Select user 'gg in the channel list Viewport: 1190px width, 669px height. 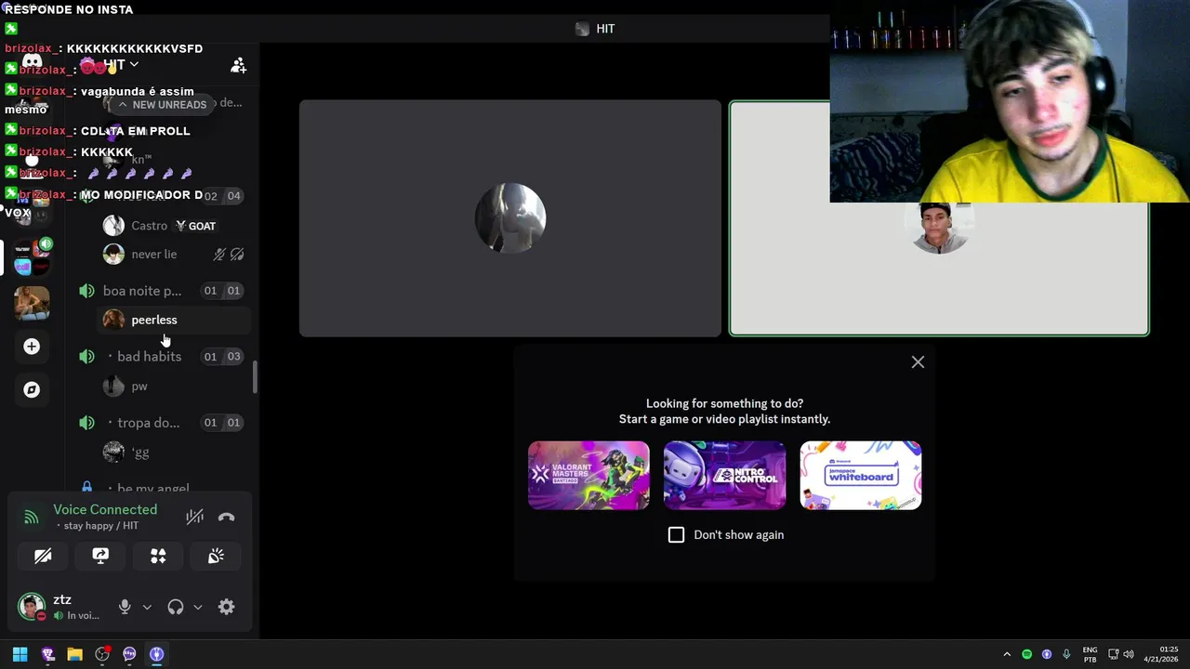pos(175,453)
